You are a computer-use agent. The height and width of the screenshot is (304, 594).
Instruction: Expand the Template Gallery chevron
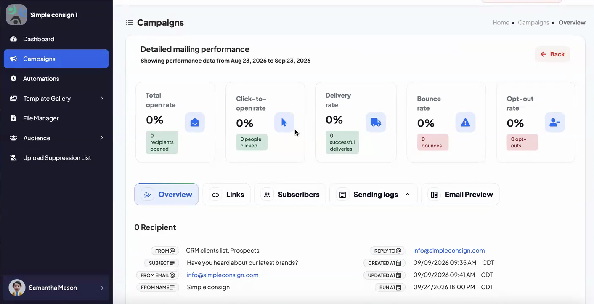(x=101, y=99)
